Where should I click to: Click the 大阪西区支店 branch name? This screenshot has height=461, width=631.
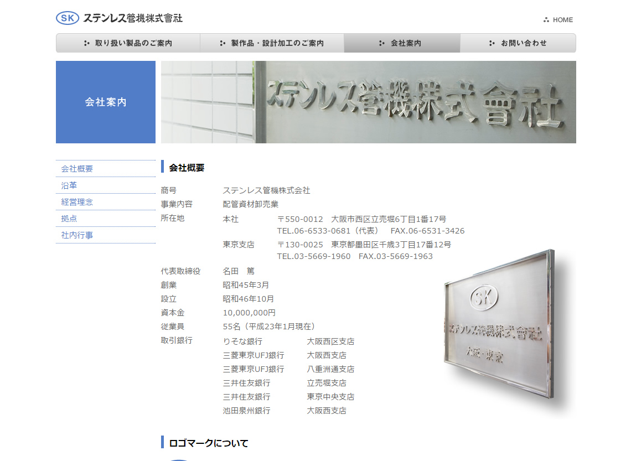pyautogui.click(x=331, y=341)
